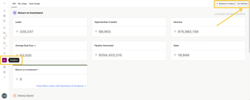Screen dimensions: 250x100
Task: Switch to the My Usage tab
Action: point(22,4)
